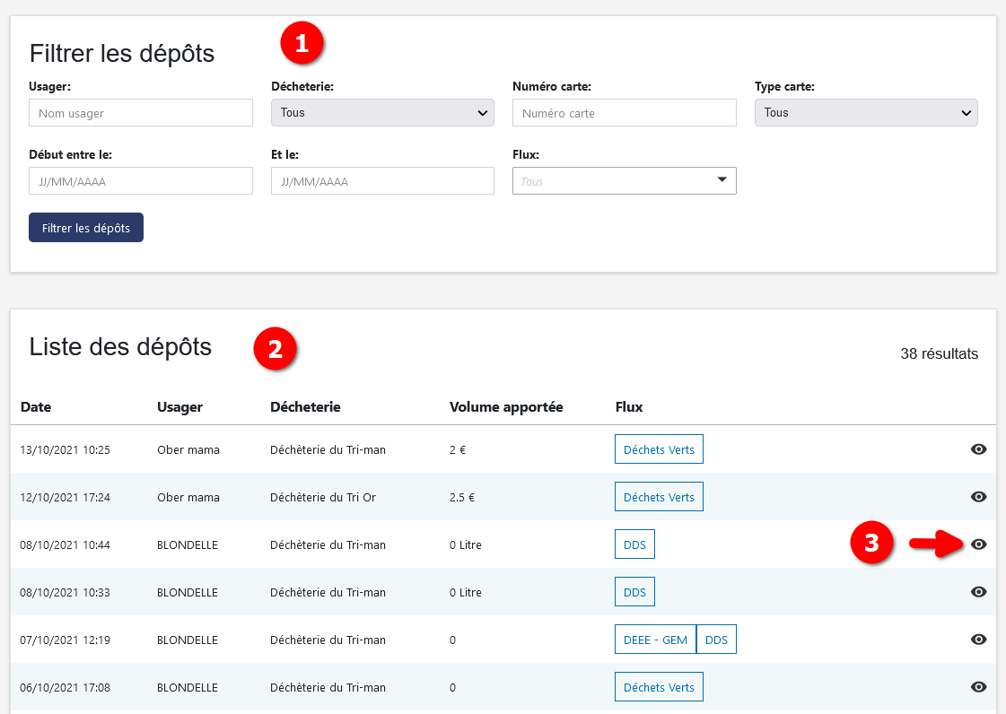Show details for 07/10/2021 12:19 deposit
Image resolution: width=1006 pixels, height=714 pixels.
(978, 640)
